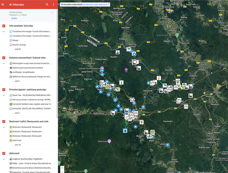Click the blue water drop marker

(125, 131)
